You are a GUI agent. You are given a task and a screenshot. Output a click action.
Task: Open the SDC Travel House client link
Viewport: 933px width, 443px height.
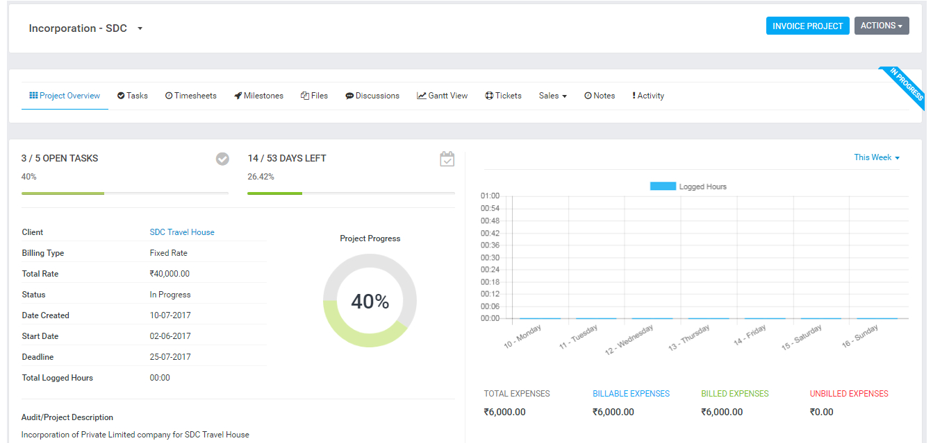(182, 232)
